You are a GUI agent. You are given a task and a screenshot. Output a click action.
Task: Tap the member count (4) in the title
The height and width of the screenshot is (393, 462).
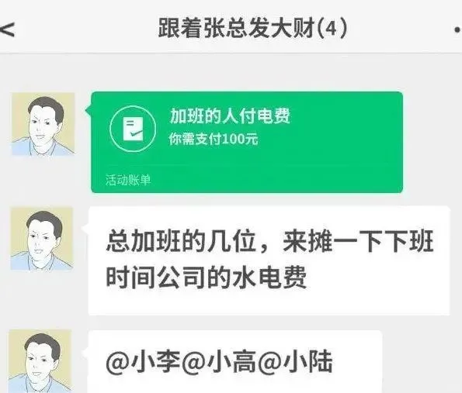click(x=332, y=29)
